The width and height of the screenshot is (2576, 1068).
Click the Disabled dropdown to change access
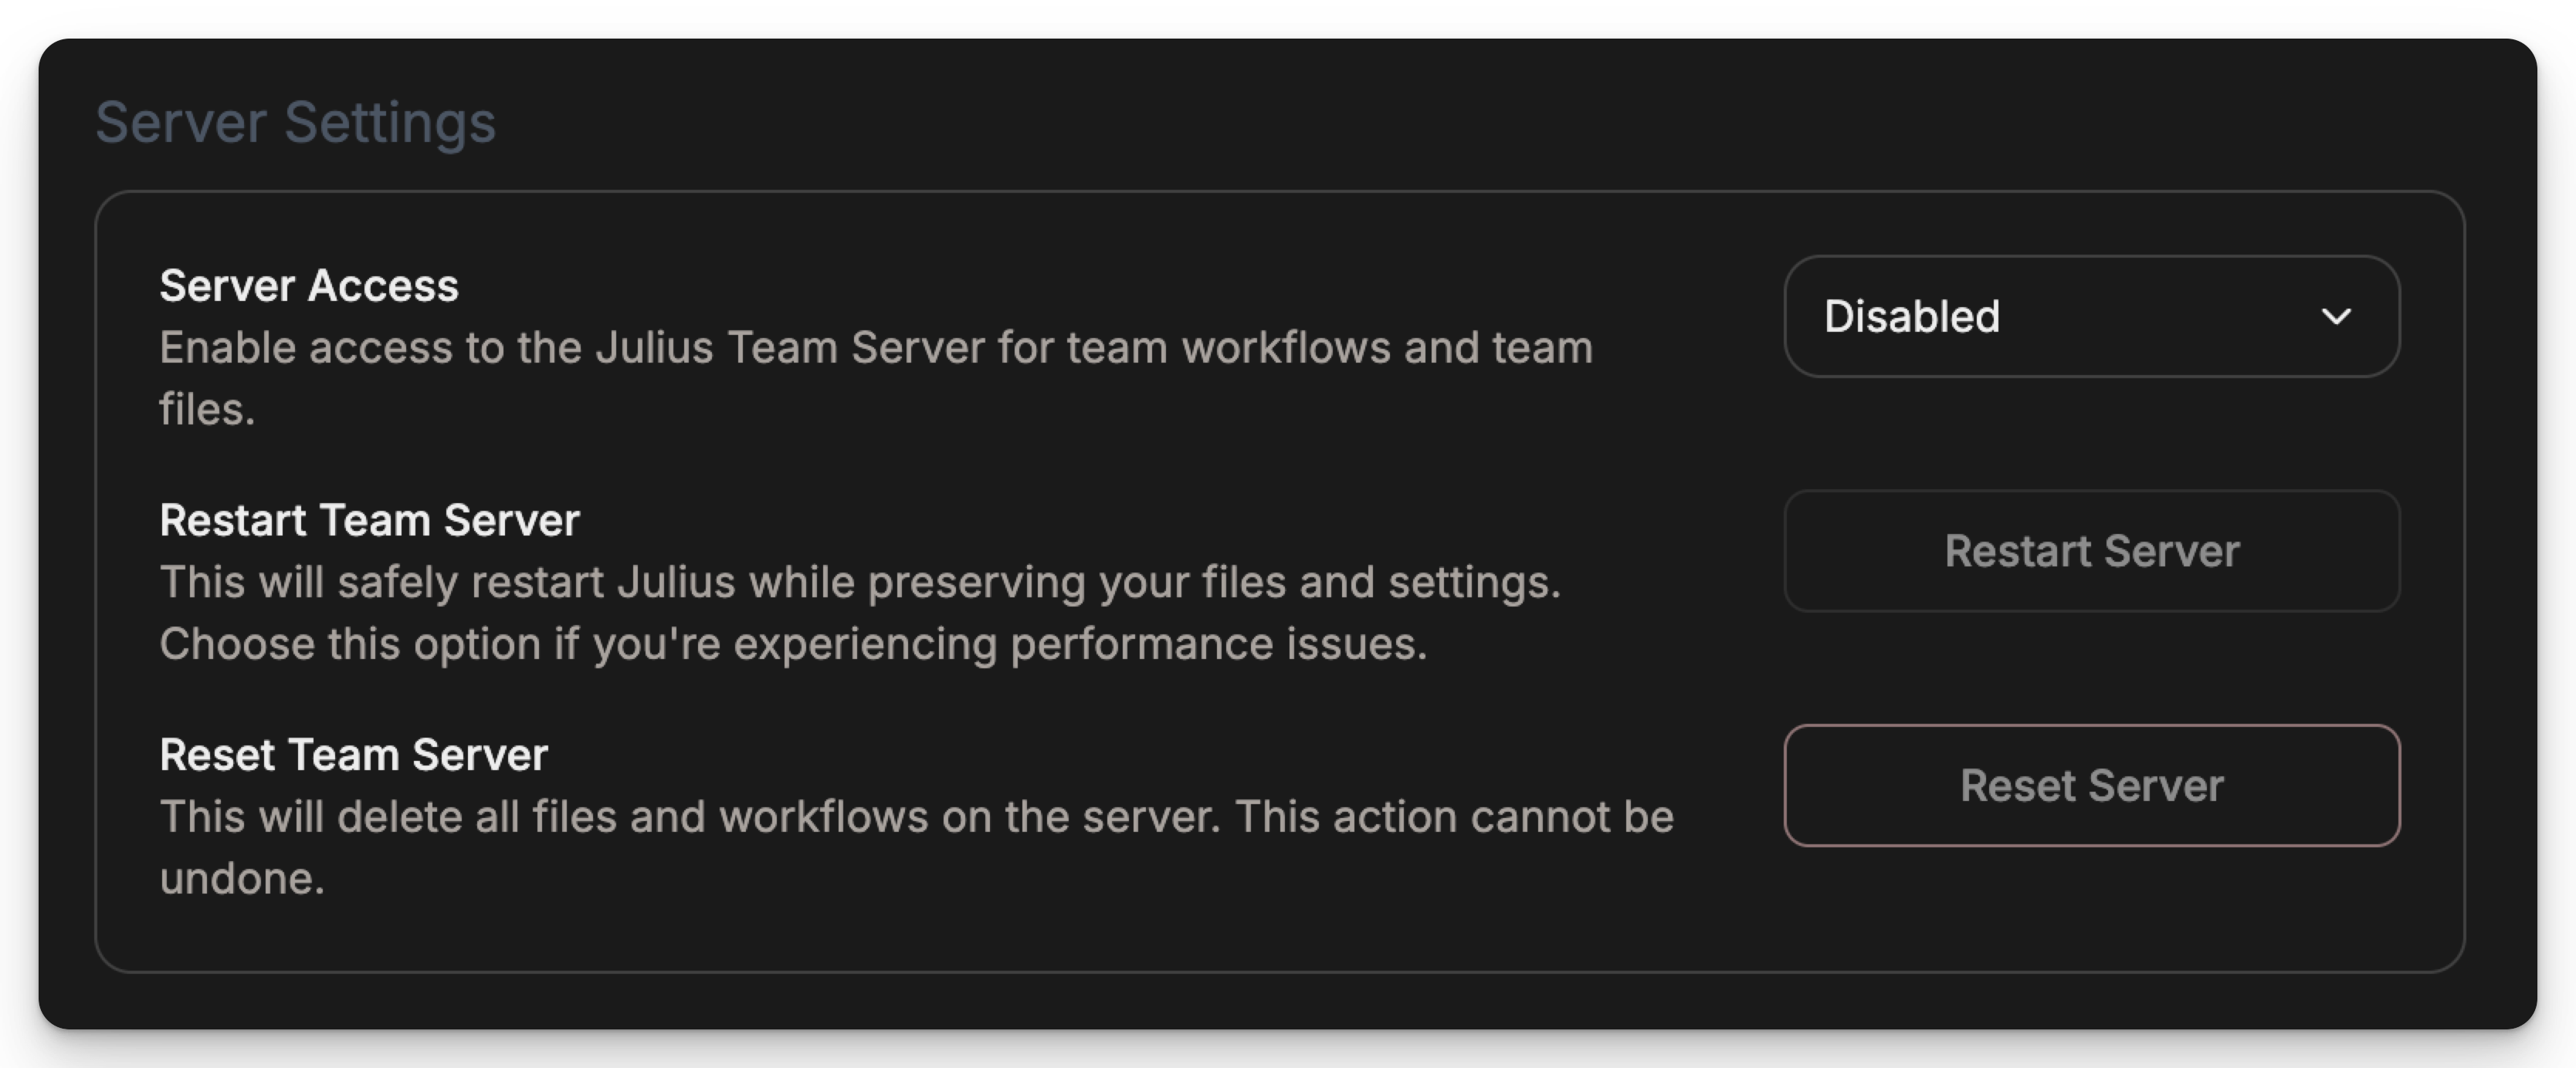click(2090, 316)
